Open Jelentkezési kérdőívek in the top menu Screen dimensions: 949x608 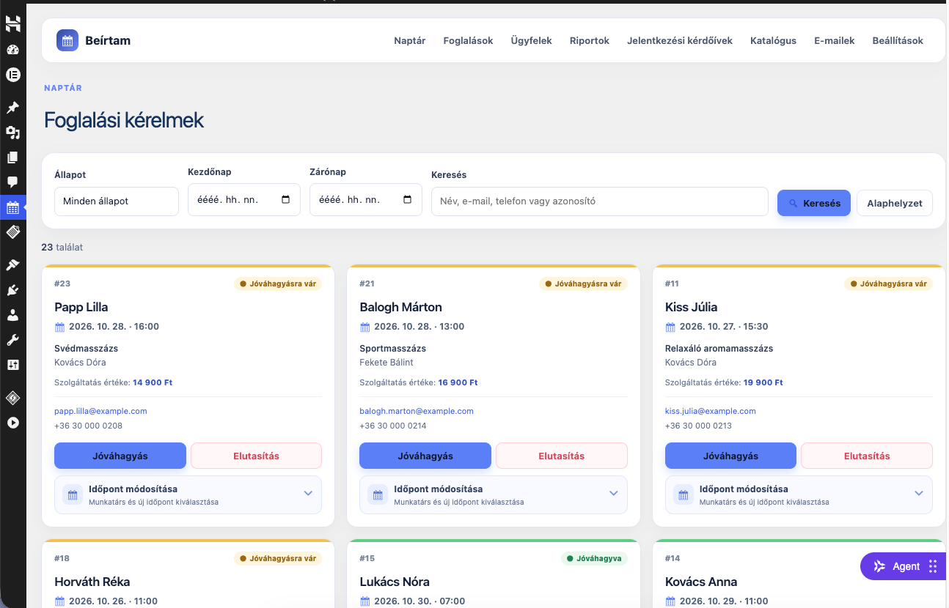pyautogui.click(x=680, y=41)
